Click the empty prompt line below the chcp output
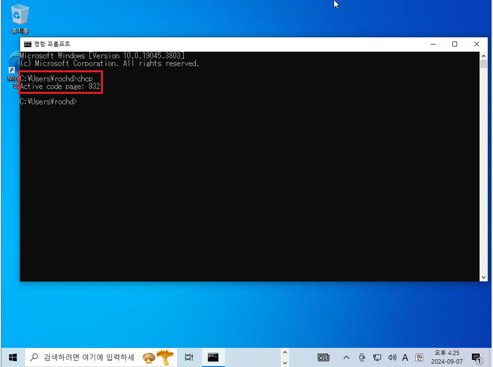This screenshot has width=493, height=367. coord(48,101)
